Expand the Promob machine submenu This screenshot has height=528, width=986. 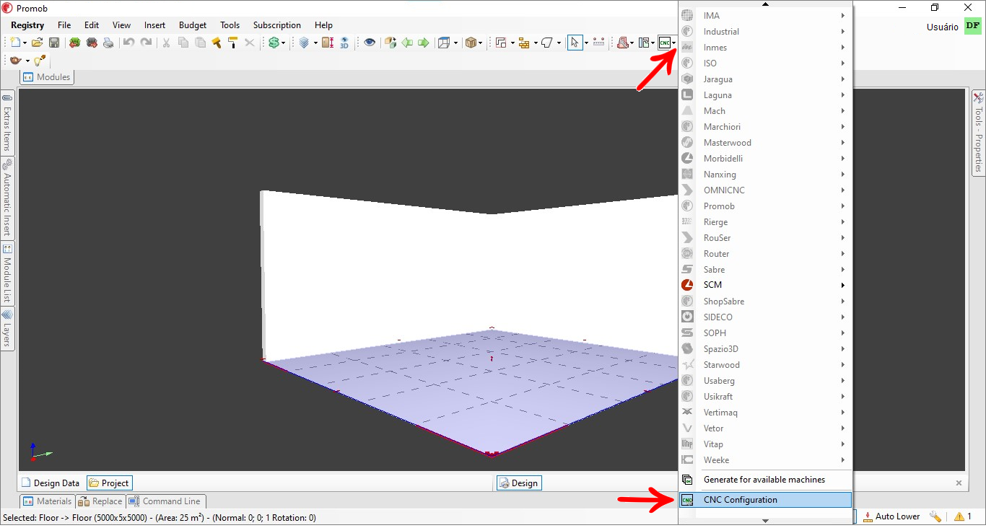(x=766, y=206)
